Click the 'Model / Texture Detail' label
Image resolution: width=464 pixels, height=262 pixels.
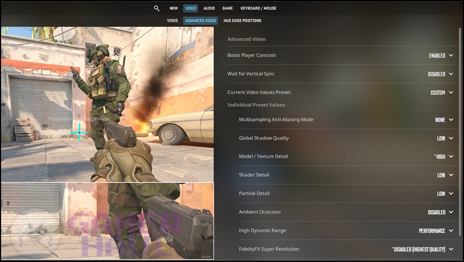[263, 156]
